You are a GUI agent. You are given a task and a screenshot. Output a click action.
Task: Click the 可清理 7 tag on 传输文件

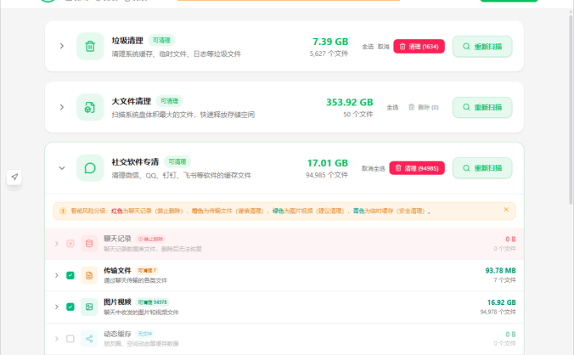[x=147, y=270]
